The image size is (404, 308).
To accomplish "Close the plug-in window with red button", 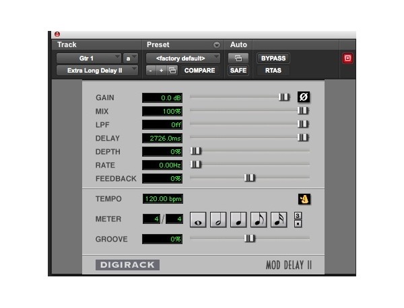I will coord(57,34).
